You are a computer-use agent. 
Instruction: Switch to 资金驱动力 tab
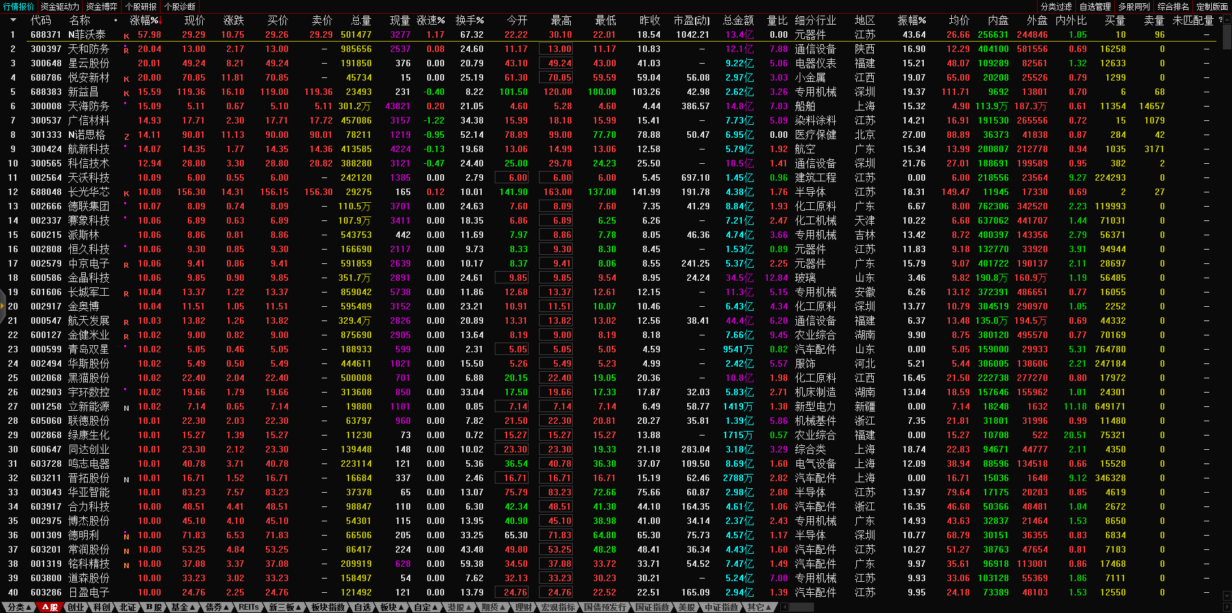pyautogui.click(x=60, y=7)
